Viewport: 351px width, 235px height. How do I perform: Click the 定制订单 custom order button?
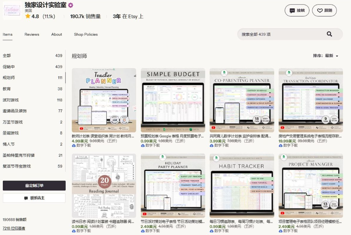pos(34,186)
